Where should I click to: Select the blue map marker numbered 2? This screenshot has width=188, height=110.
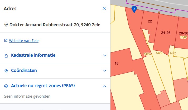[x=134, y=9]
